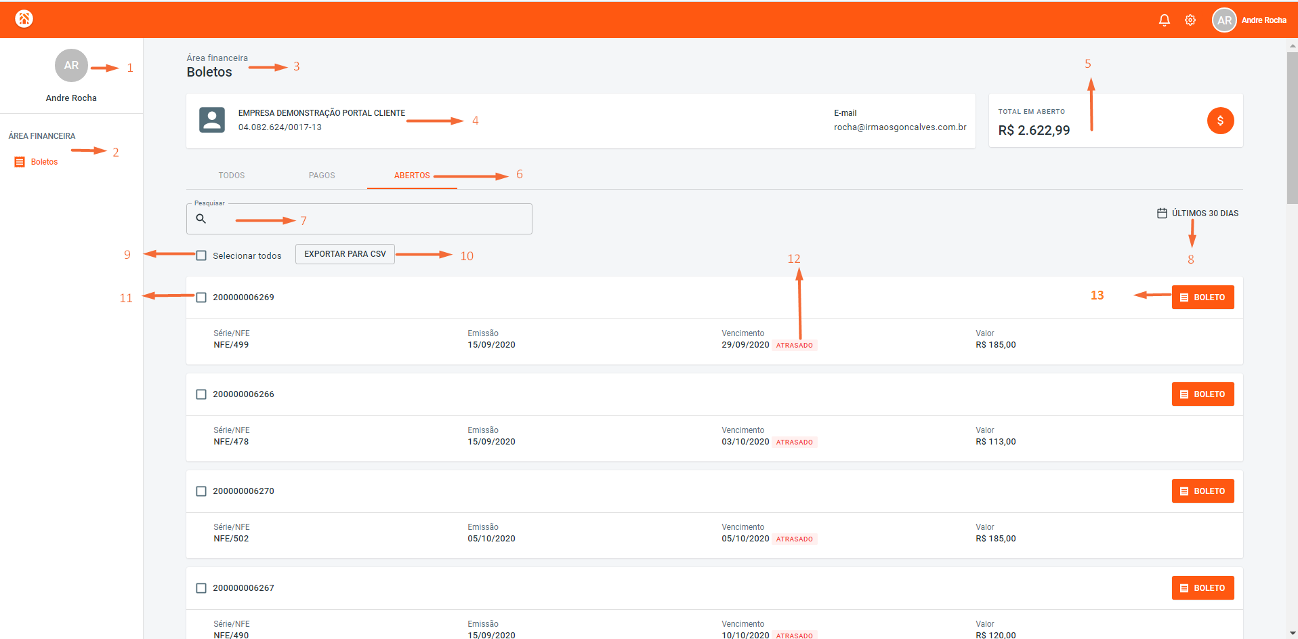1298x639 pixels.
Task: Switch to the Todos tab
Action: coord(232,176)
